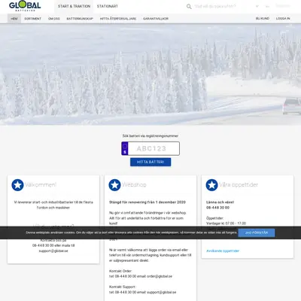This screenshot has height=301, width=301.
Task: Expand the search field dropdown arrow
Action: click(x=257, y=6)
